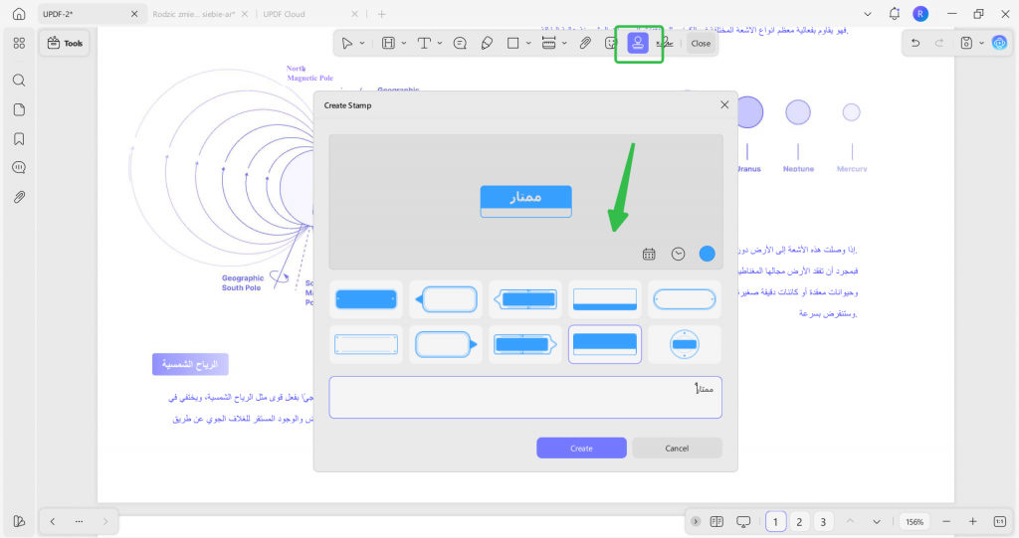This screenshot has width=1019, height=538.
Task: Switch to the Rodzic zmie... tab
Action: point(200,14)
